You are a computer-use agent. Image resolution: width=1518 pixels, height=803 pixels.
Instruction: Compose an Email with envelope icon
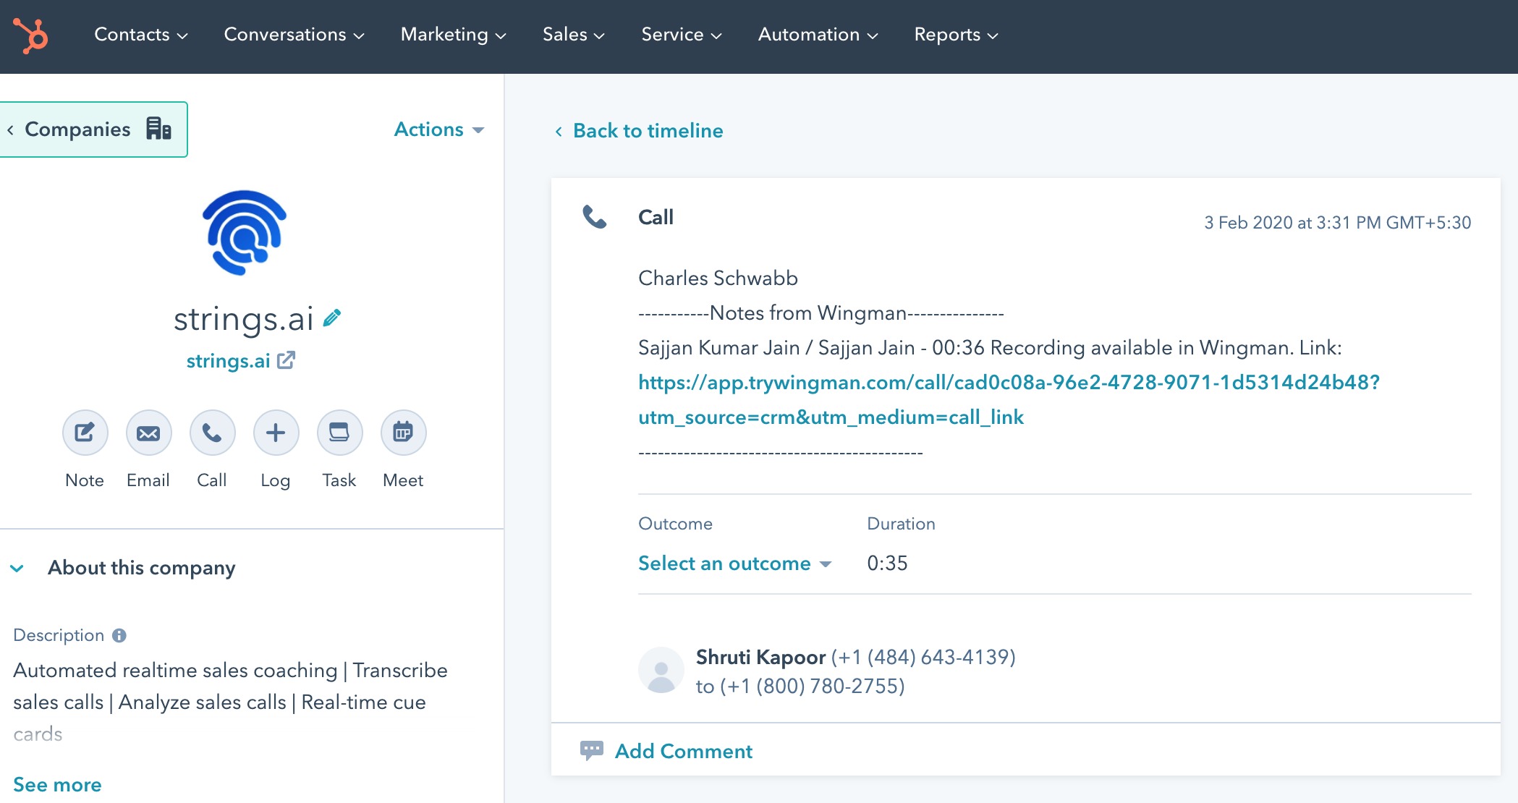(148, 433)
